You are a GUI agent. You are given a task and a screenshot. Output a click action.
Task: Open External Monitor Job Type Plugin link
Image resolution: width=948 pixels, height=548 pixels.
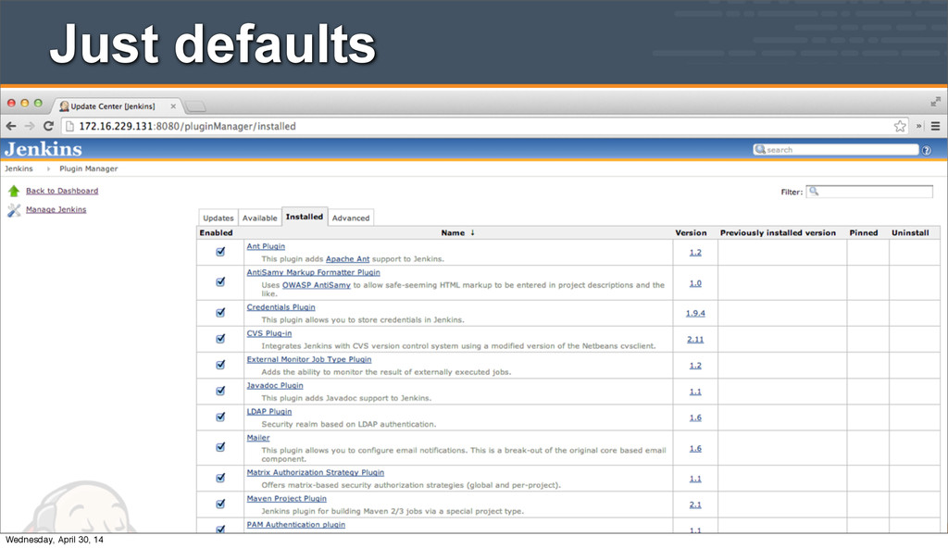tap(309, 359)
